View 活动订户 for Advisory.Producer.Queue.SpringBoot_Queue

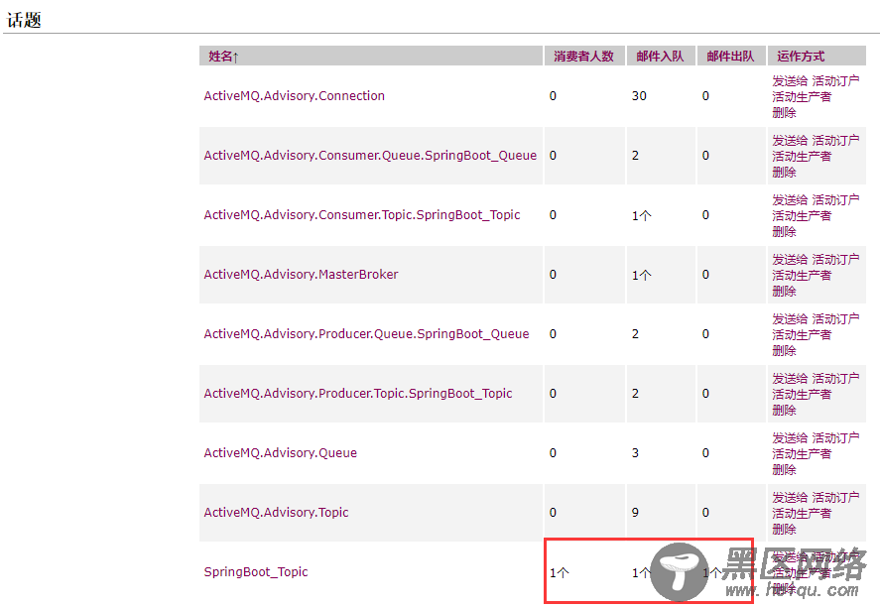pyautogui.click(x=835, y=318)
